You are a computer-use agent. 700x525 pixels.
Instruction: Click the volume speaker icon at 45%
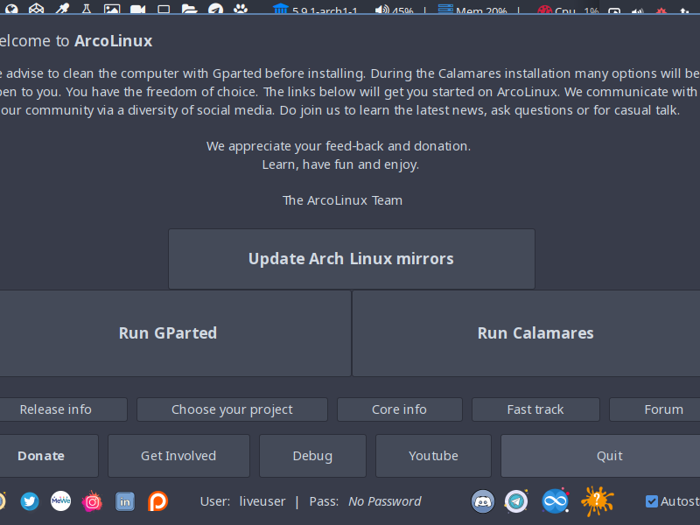point(381,9)
